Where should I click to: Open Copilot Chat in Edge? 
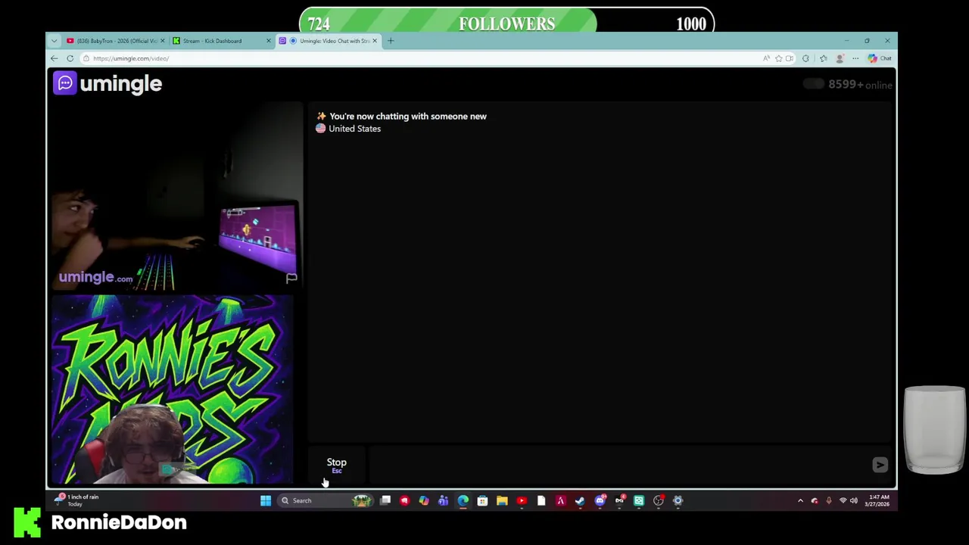(880, 58)
